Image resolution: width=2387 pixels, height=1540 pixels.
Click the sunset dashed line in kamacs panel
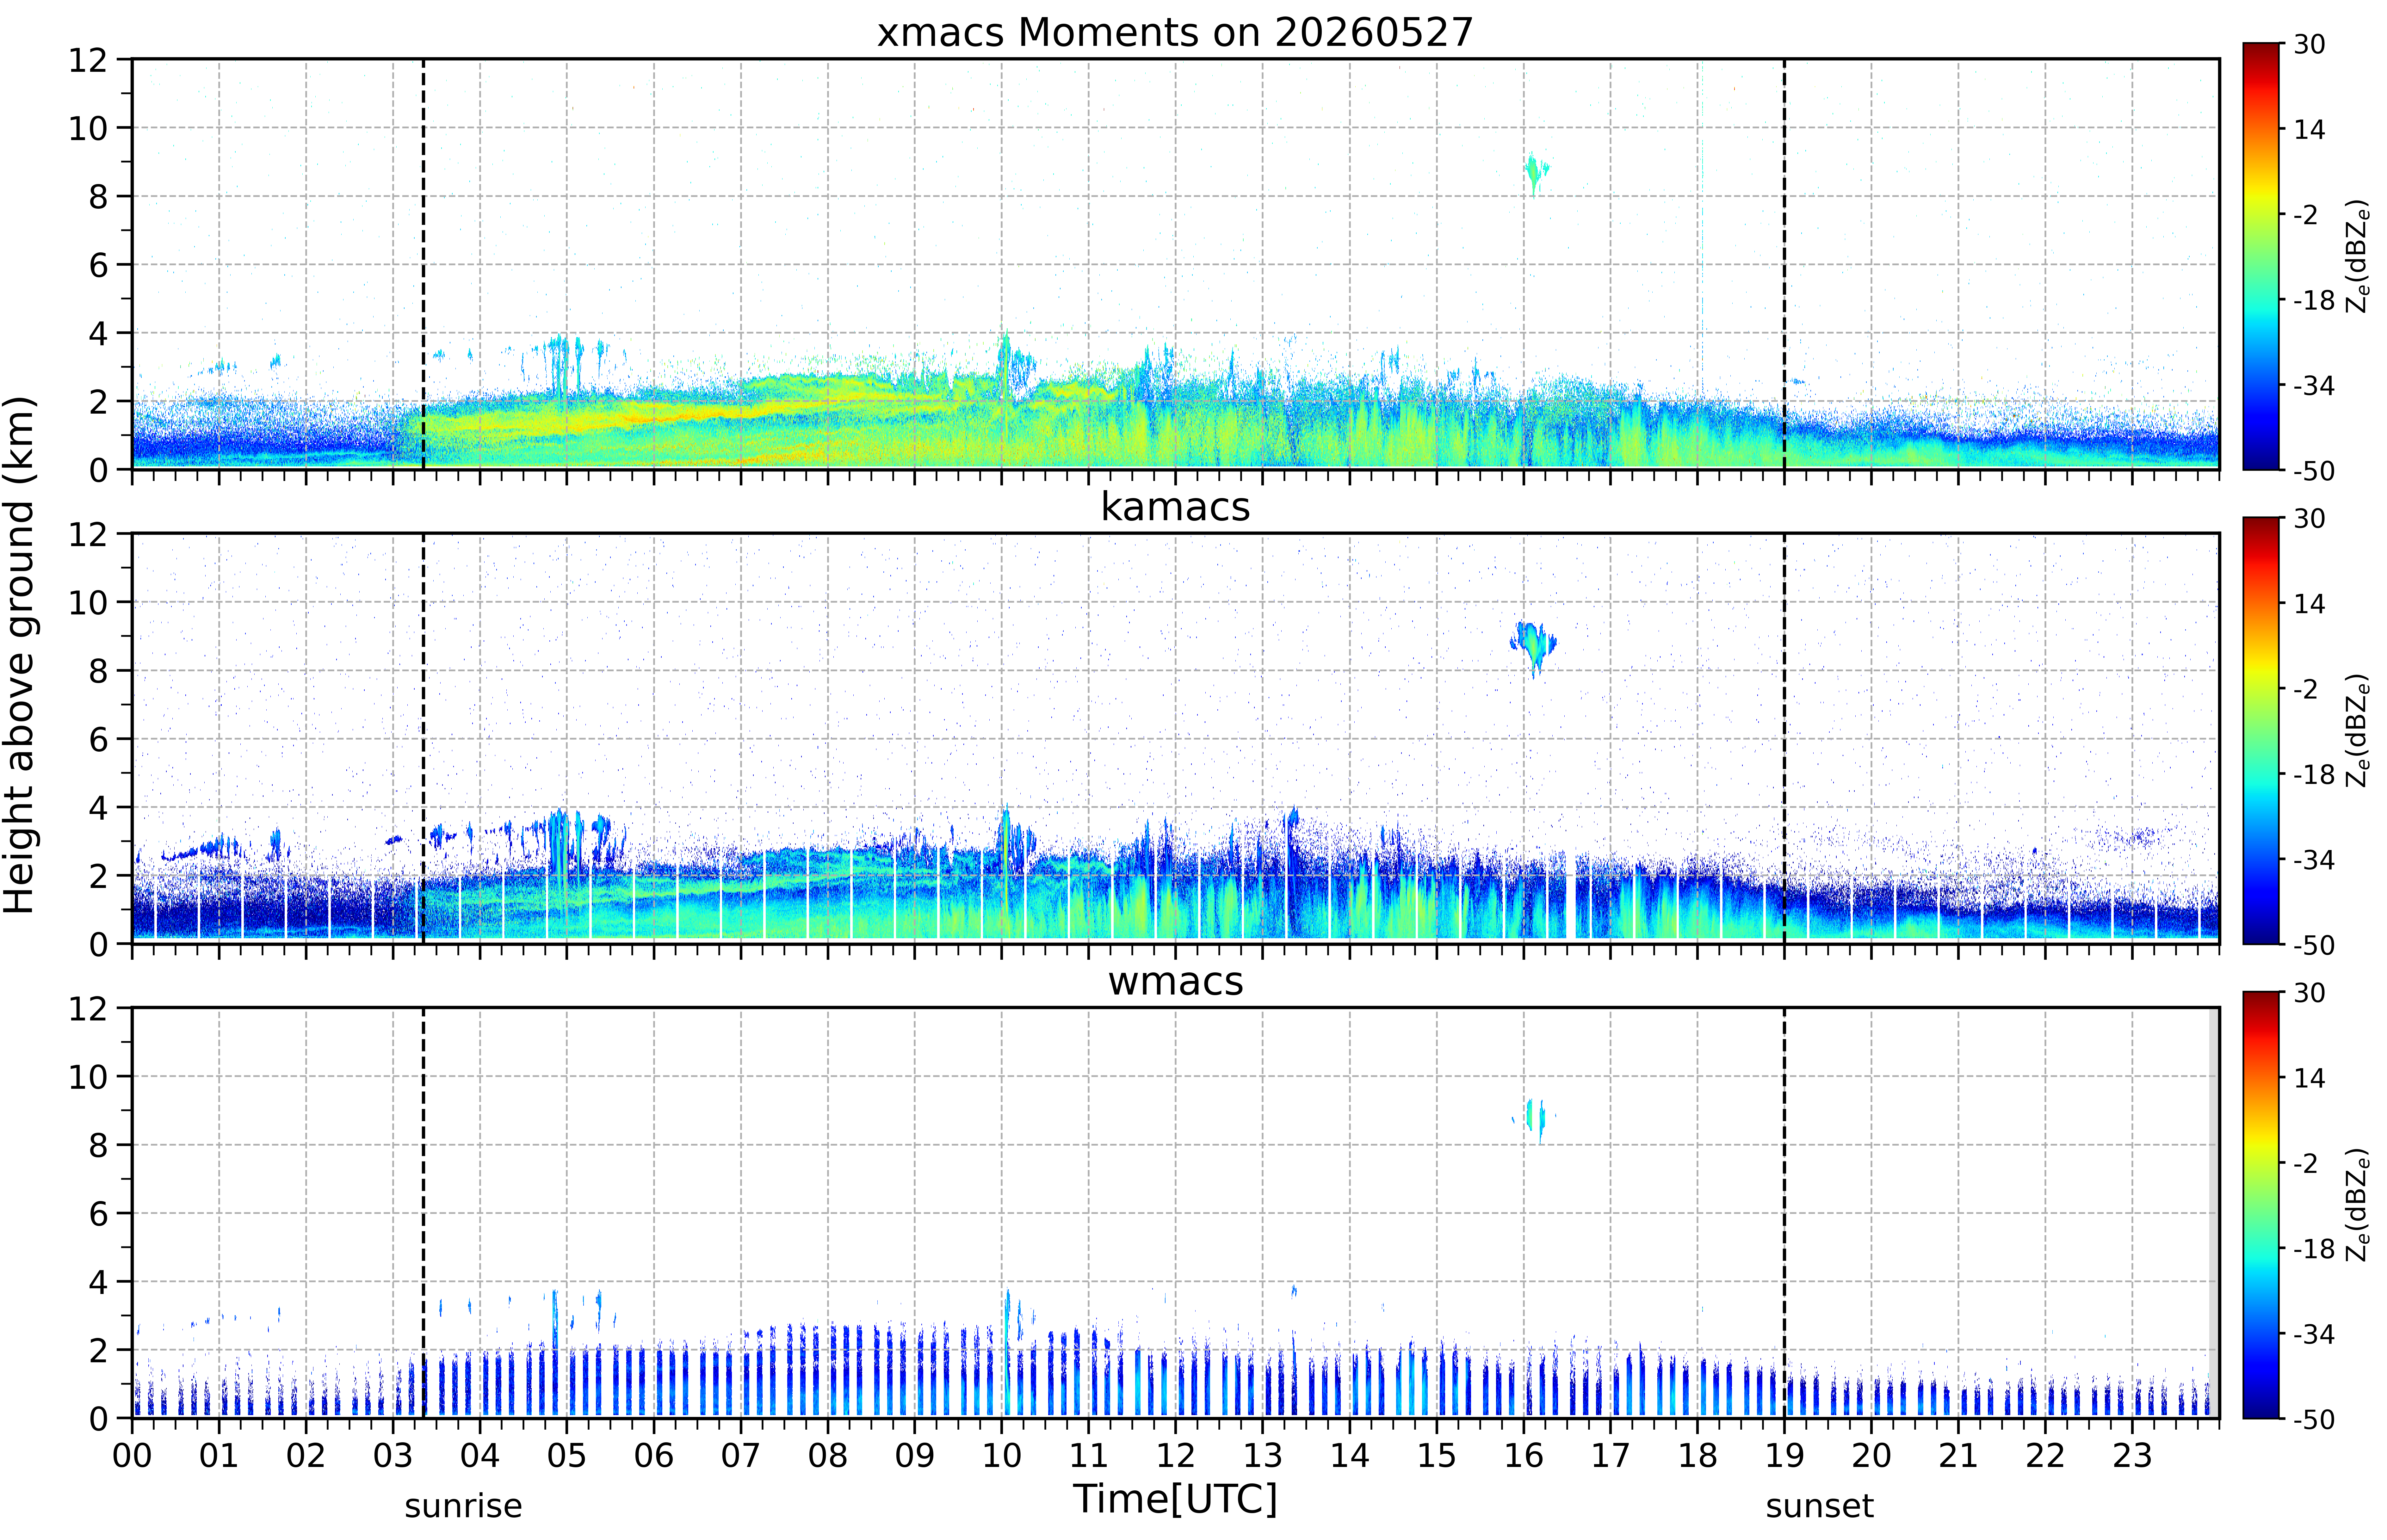point(1784,738)
